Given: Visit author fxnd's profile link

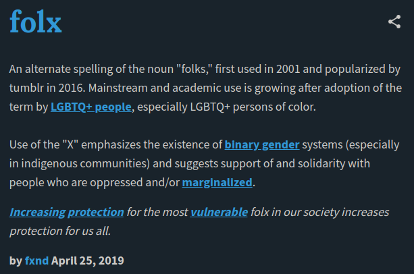Looking at the screenshot, I should pyautogui.click(x=36, y=261).
